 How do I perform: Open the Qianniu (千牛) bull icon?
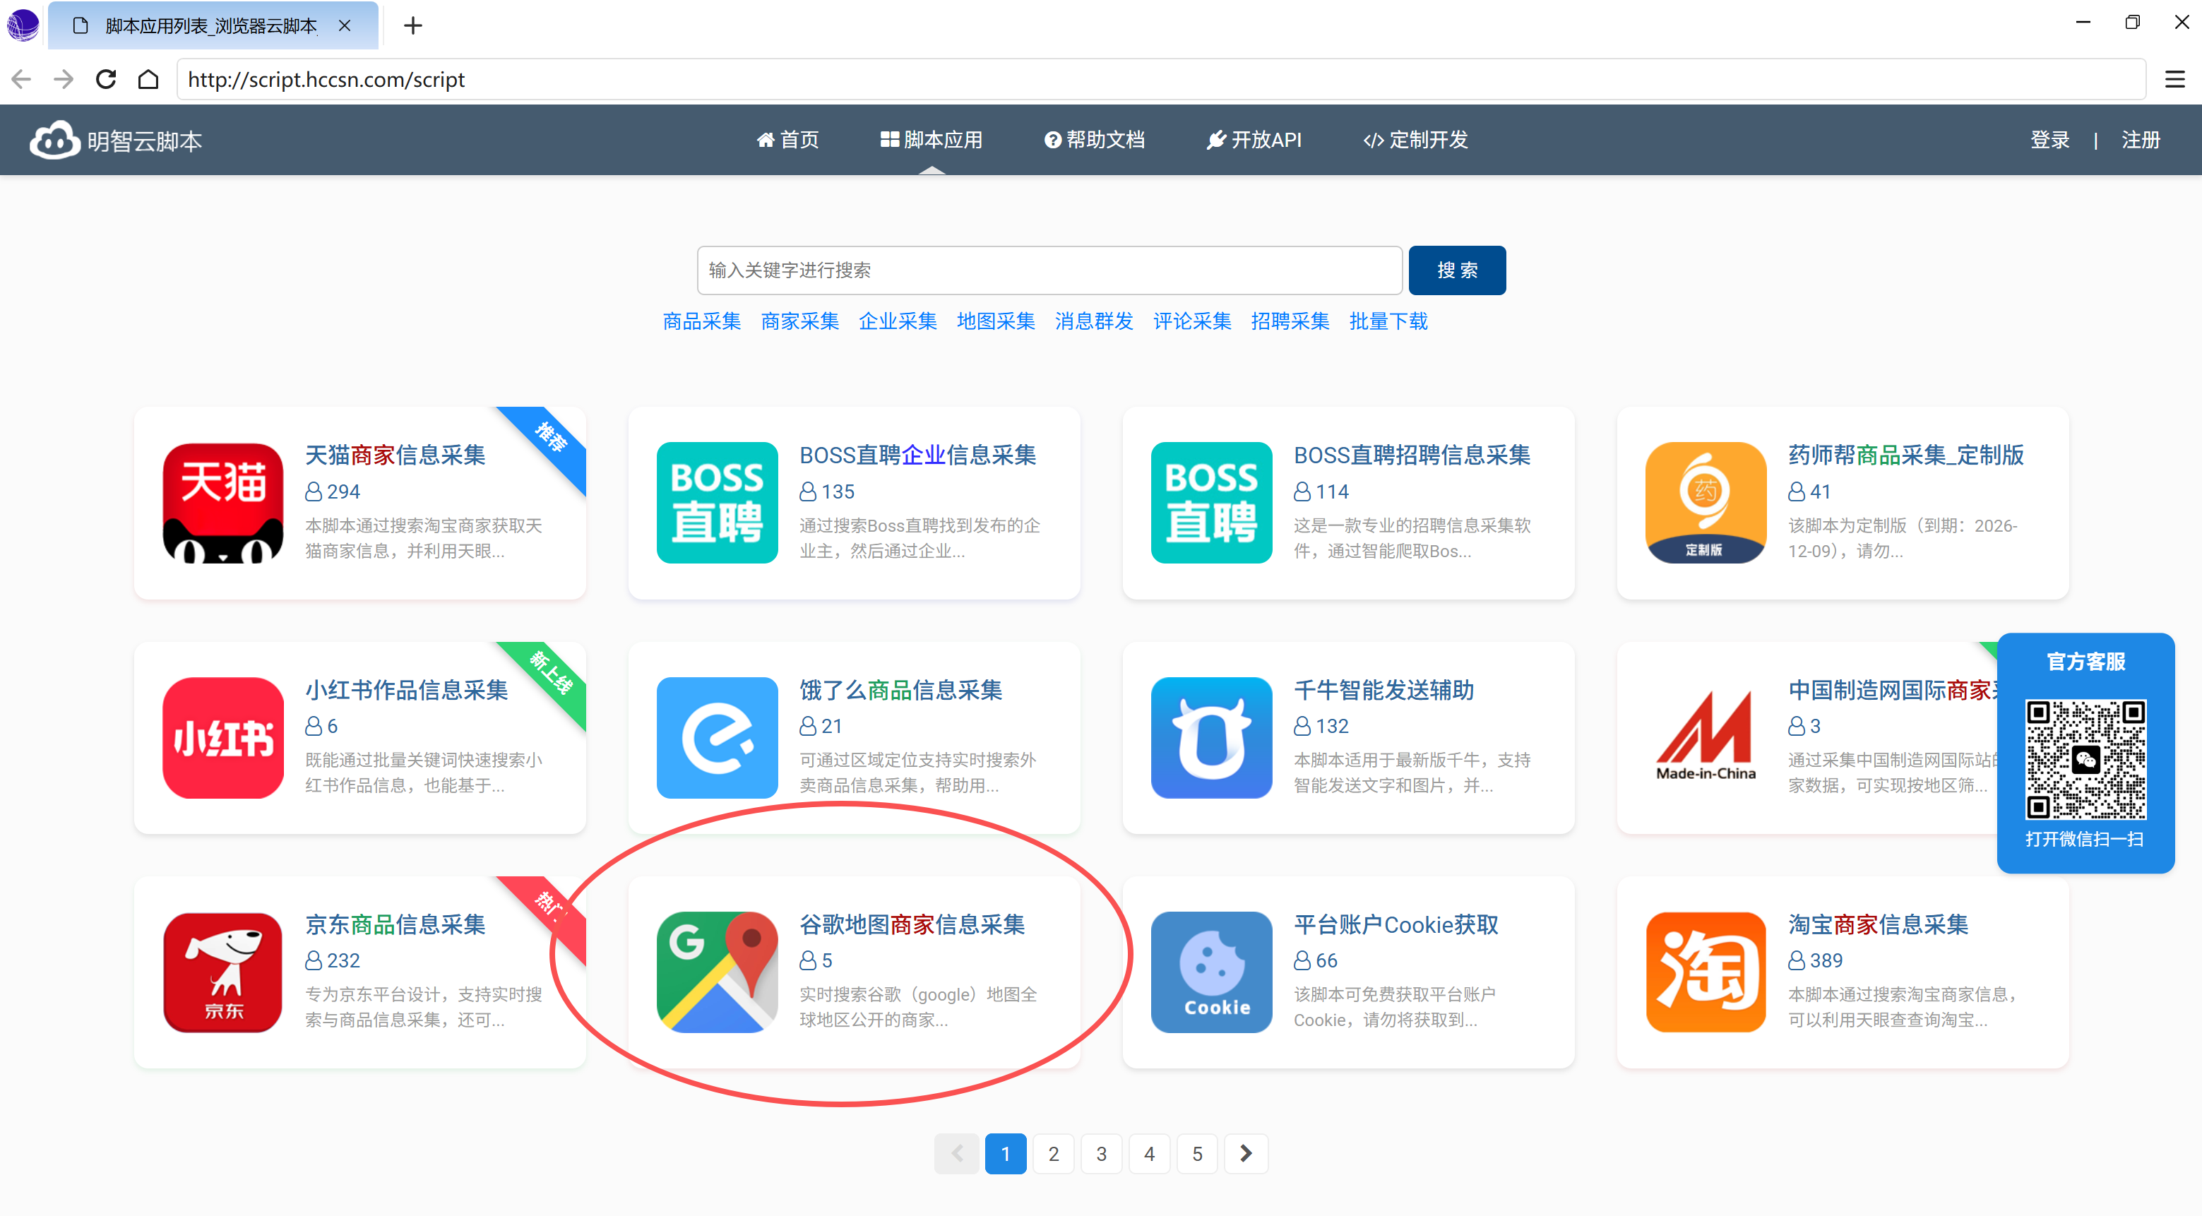(1211, 737)
